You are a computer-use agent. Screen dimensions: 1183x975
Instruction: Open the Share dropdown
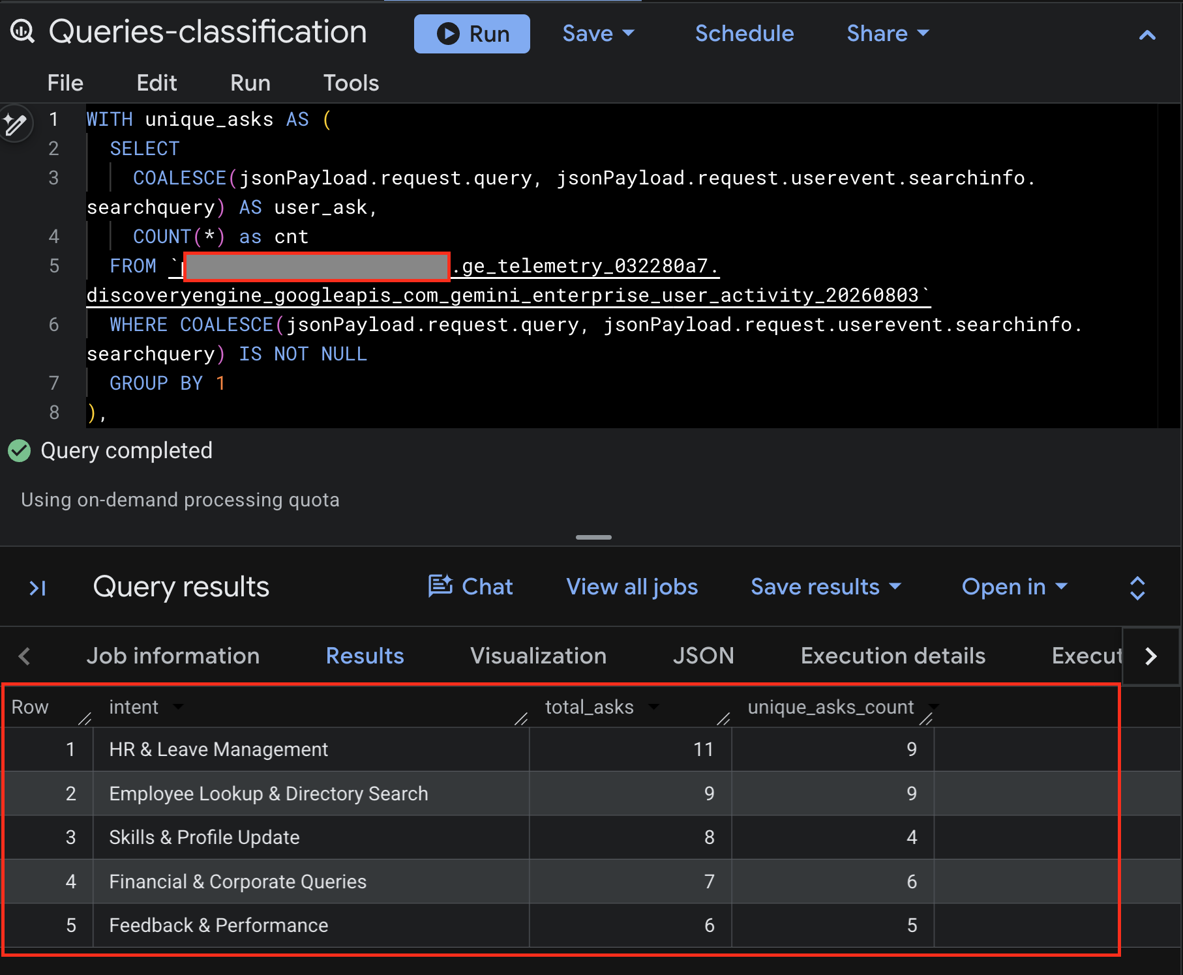coord(887,34)
